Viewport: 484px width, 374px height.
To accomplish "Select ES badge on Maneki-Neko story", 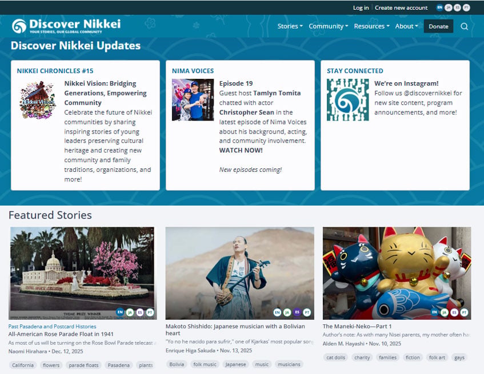I will [x=454, y=312].
